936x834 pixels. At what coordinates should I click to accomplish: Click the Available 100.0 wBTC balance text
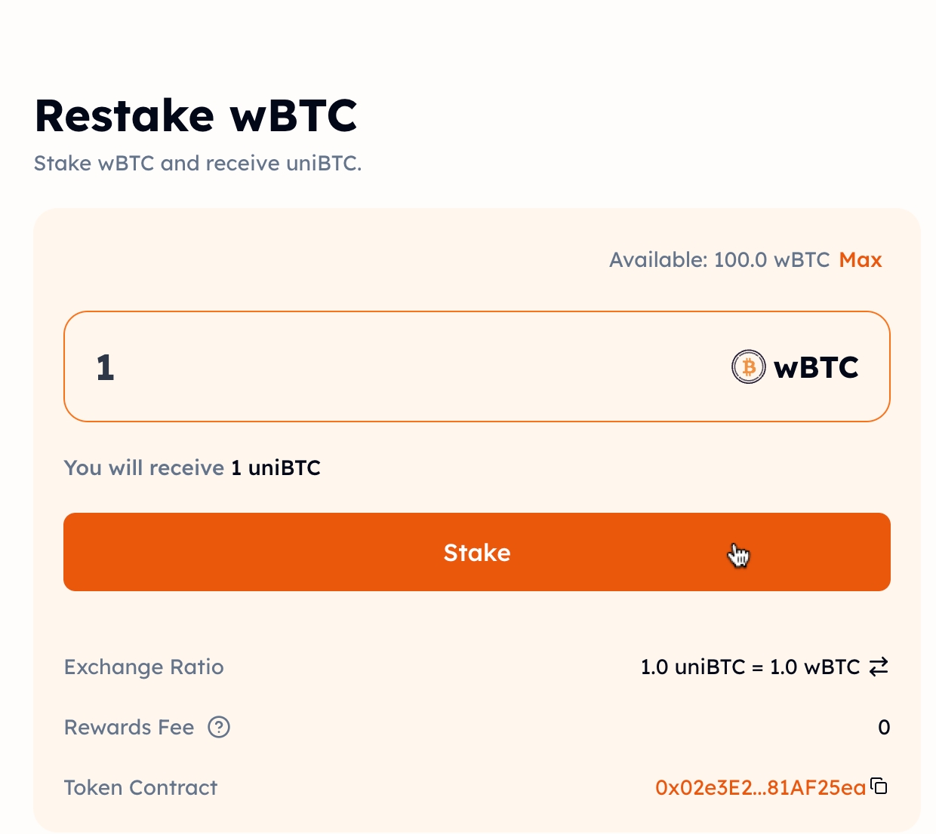tap(719, 260)
